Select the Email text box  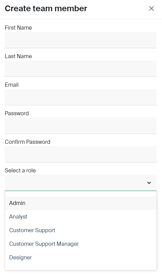[81, 97]
